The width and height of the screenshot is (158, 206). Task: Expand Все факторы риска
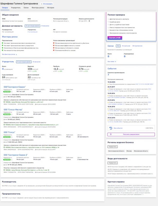tap(9, 55)
